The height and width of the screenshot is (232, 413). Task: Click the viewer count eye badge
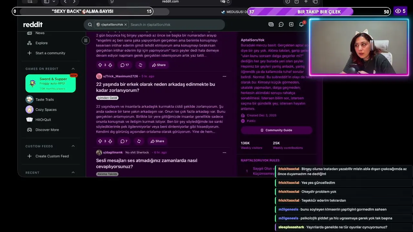[400, 11]
